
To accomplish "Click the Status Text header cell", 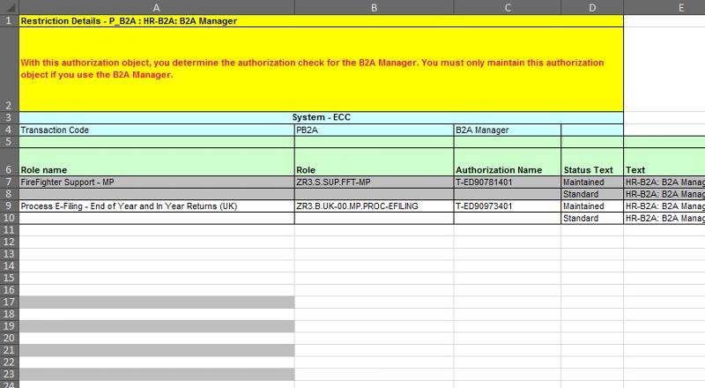I will point(592,161).
